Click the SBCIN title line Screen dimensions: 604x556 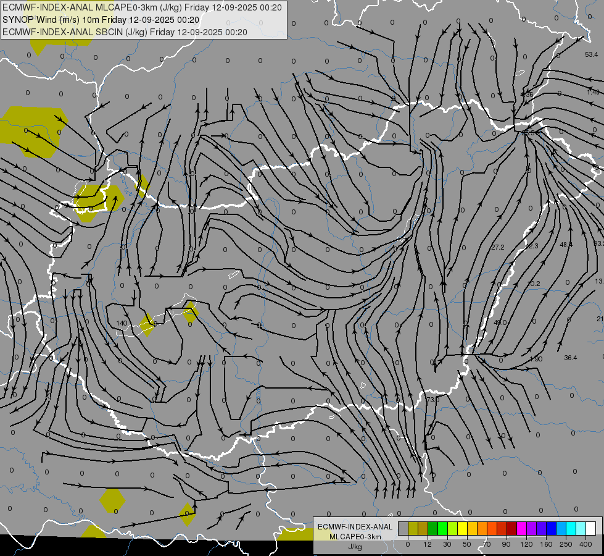(x=125, y=32)
